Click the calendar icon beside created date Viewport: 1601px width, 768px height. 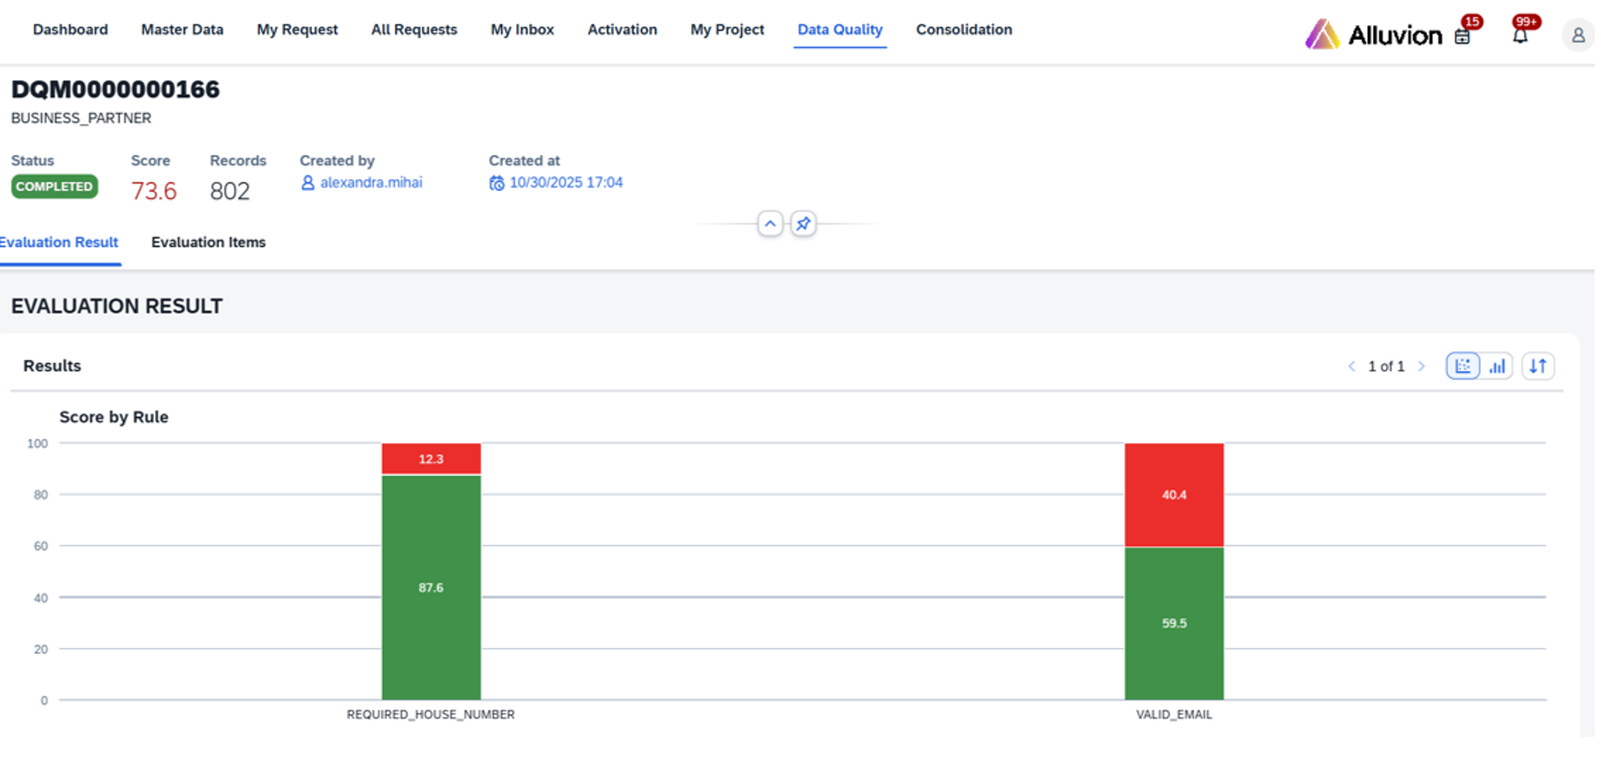[496, 183]
